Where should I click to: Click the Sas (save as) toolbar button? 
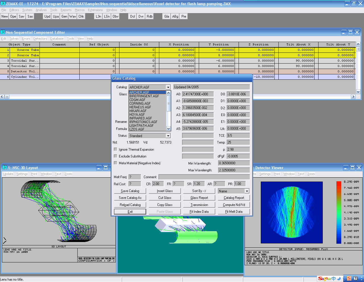[x=30, y=16]
